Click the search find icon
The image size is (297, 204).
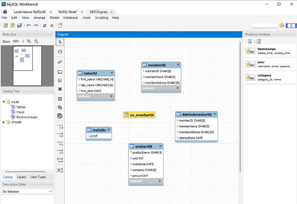click(282, 25)
